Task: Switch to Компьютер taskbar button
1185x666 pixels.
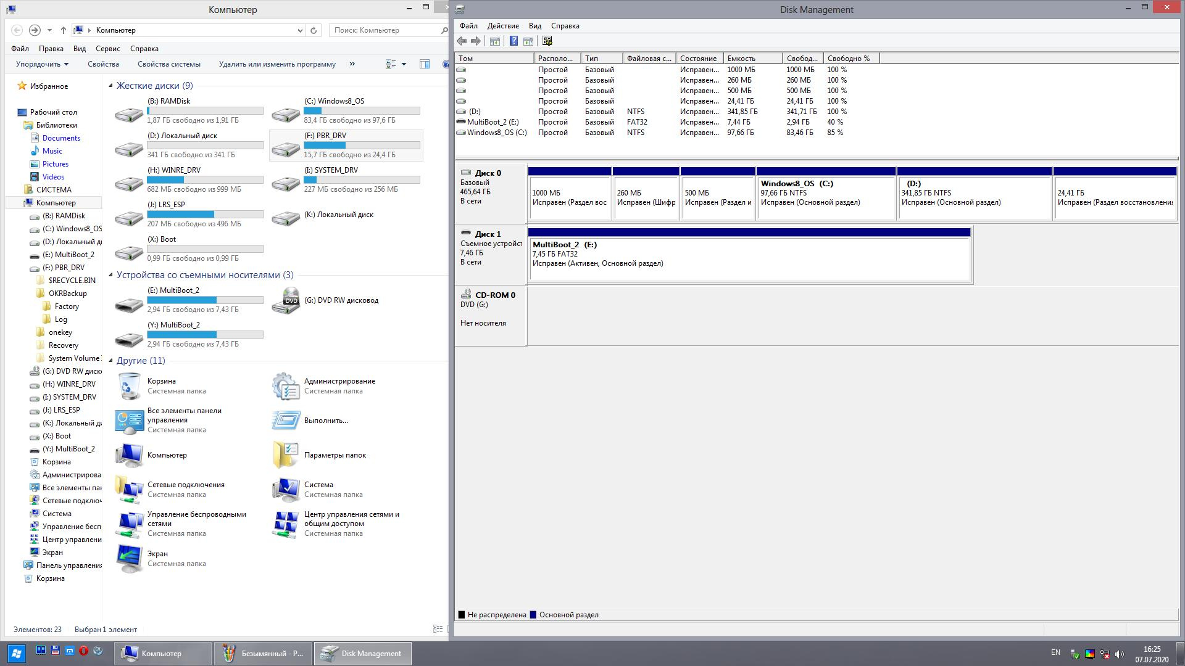Action: pyautogui.click(x=164, y=654)
